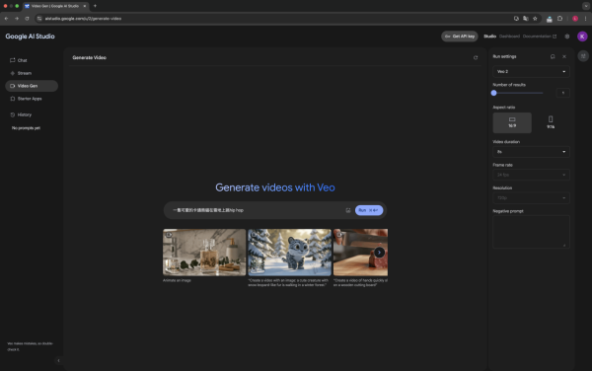
Task: Open the Chrome three-dot menu
Action: click(585, 19)
